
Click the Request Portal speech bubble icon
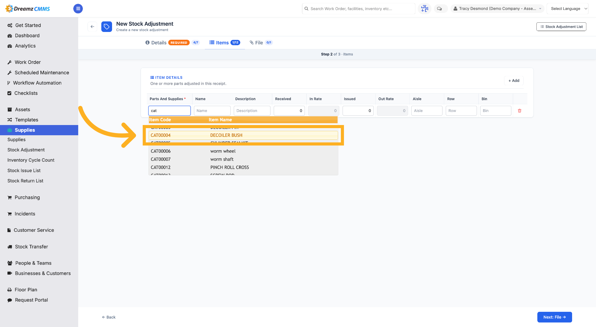[10, 300]
